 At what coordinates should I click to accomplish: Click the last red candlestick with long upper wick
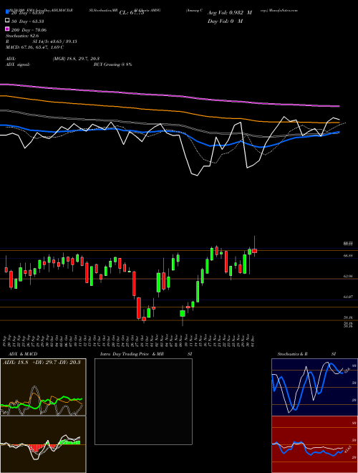(255, 250)
